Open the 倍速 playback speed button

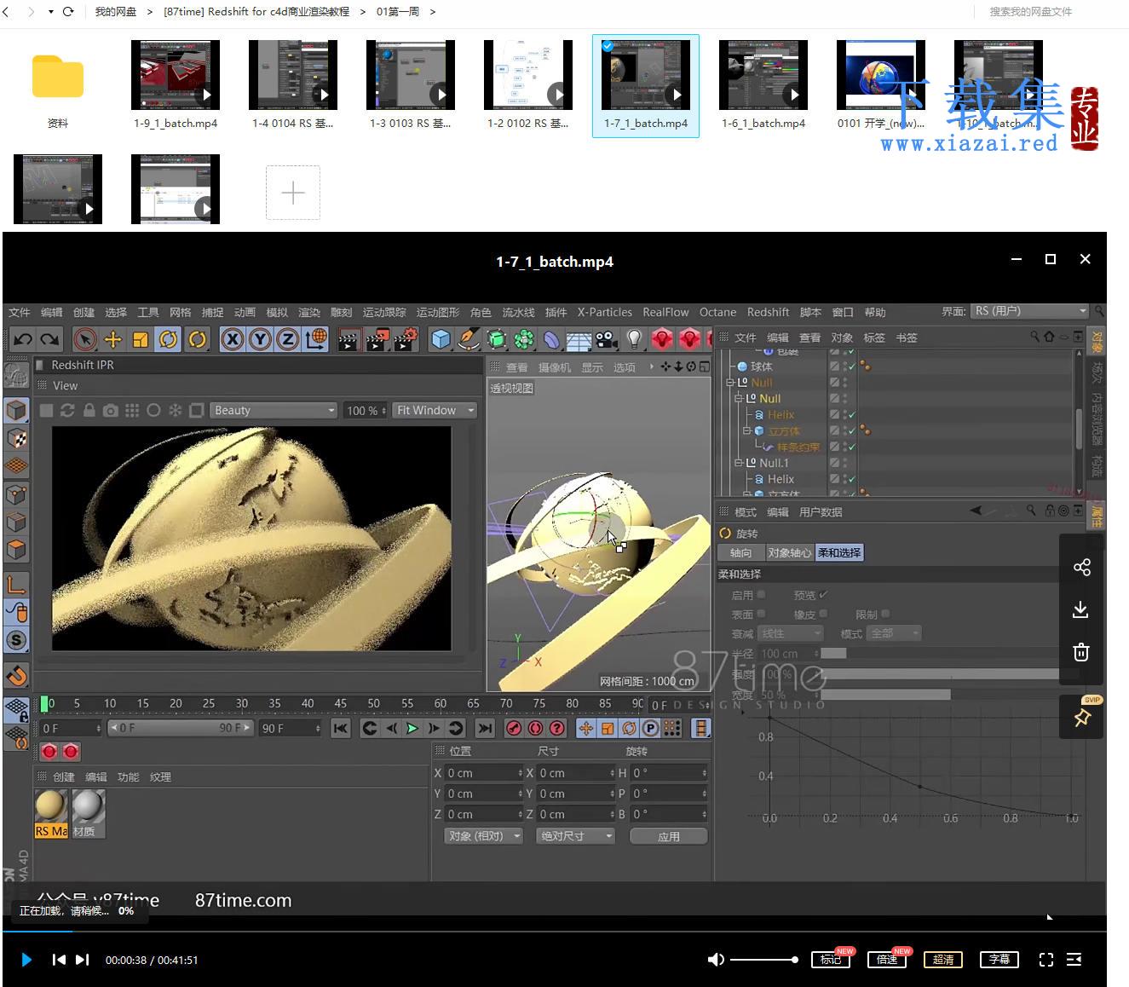887,960
